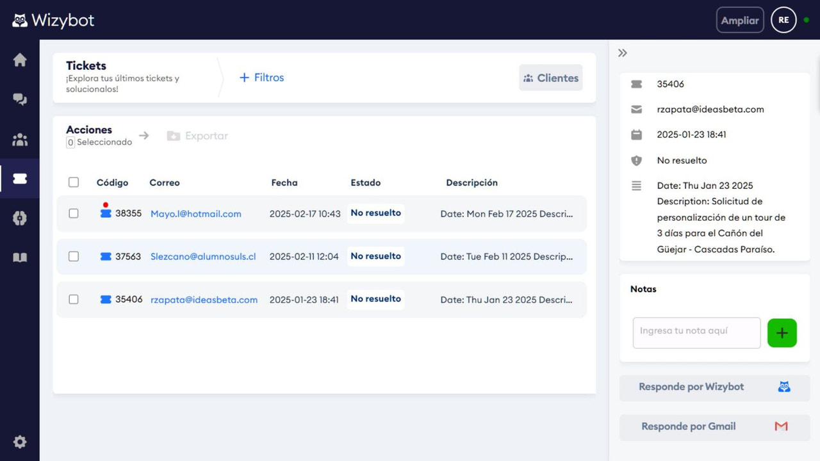Viewport: 820px width, 461px height.
Task: Open email Slezcano@alumnosuls.cl
Action: pyautogui.click(x=203, y=257)
